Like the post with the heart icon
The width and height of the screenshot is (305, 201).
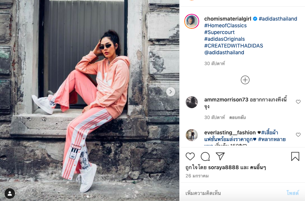[x=190, y=156]
